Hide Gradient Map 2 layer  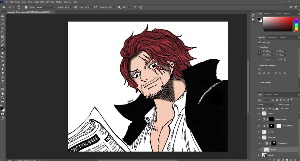point(259,125)
